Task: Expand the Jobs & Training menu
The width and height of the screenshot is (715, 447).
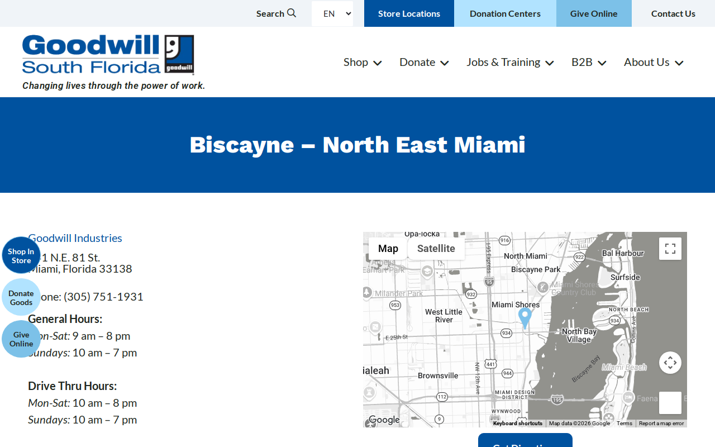Action: point(510,62)
